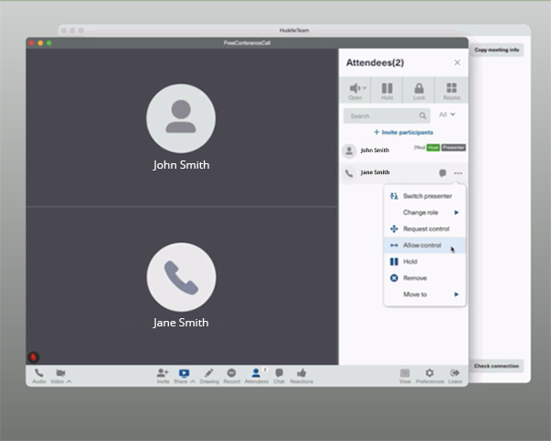
Task: Click the Switch presenter icon in menu
Action: tap(394, 196)
